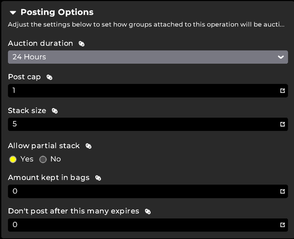Click link icon next to Post cap
Viewport: 294px width, 239px height.
click(x=49, y=77)
